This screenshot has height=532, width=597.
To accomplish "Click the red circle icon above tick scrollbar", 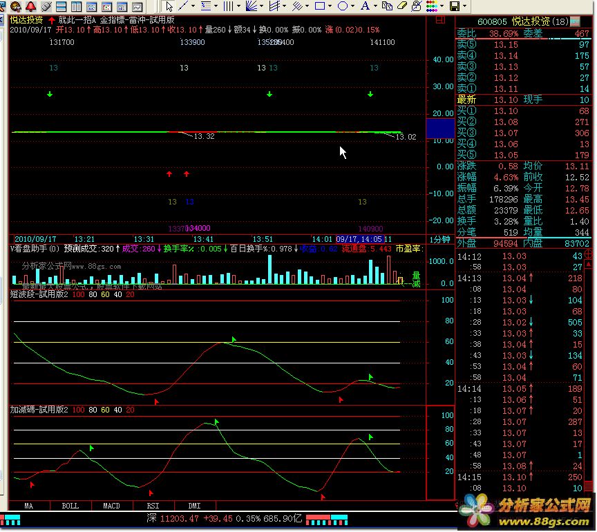I will (x=589, y=254).
